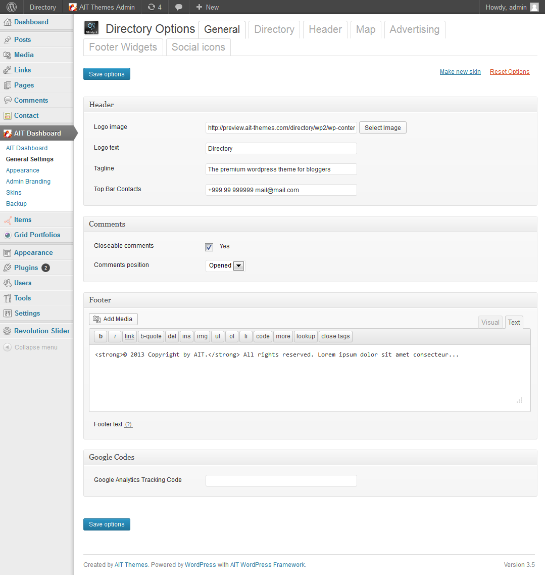
Task: Open Revolution Slider from sidebar
Action: (42, 331)
